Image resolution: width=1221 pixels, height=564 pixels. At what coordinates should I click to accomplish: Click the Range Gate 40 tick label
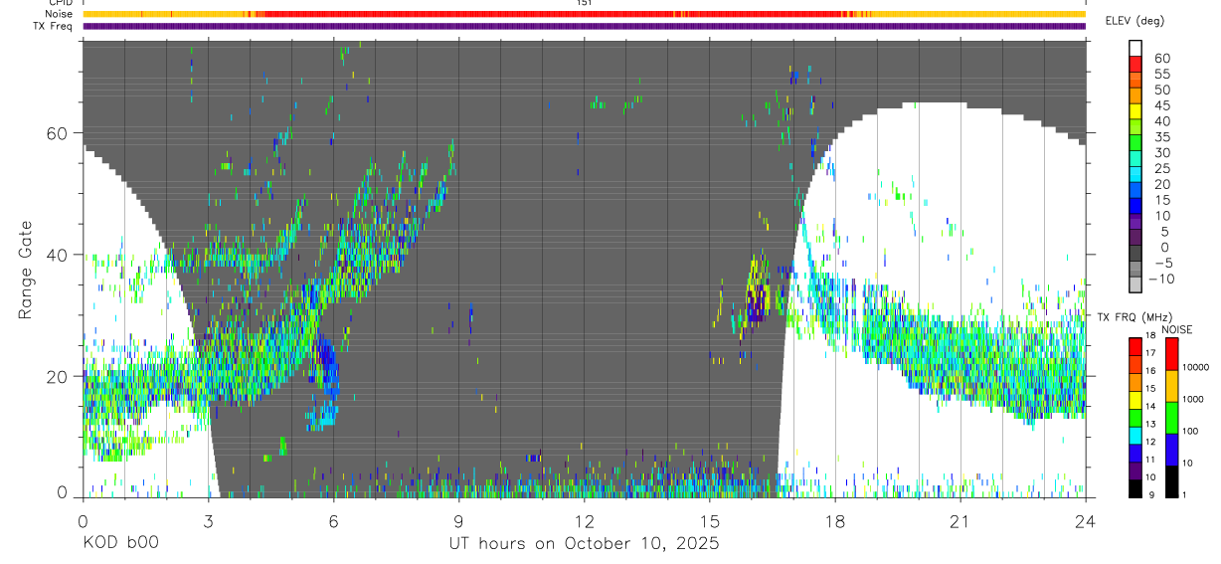[56, 255]
